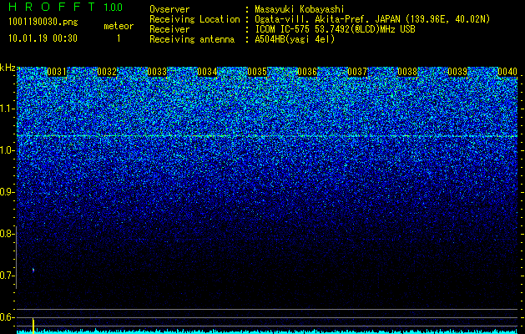The image size is (525, 334).
Task: Click the Receiver field label
Action: pyautogui.click(x=169, y=29)
